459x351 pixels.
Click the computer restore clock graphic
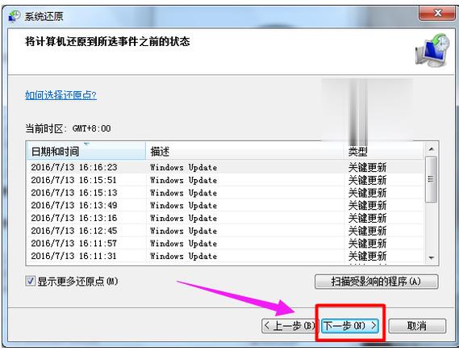[x=432, y=50]
